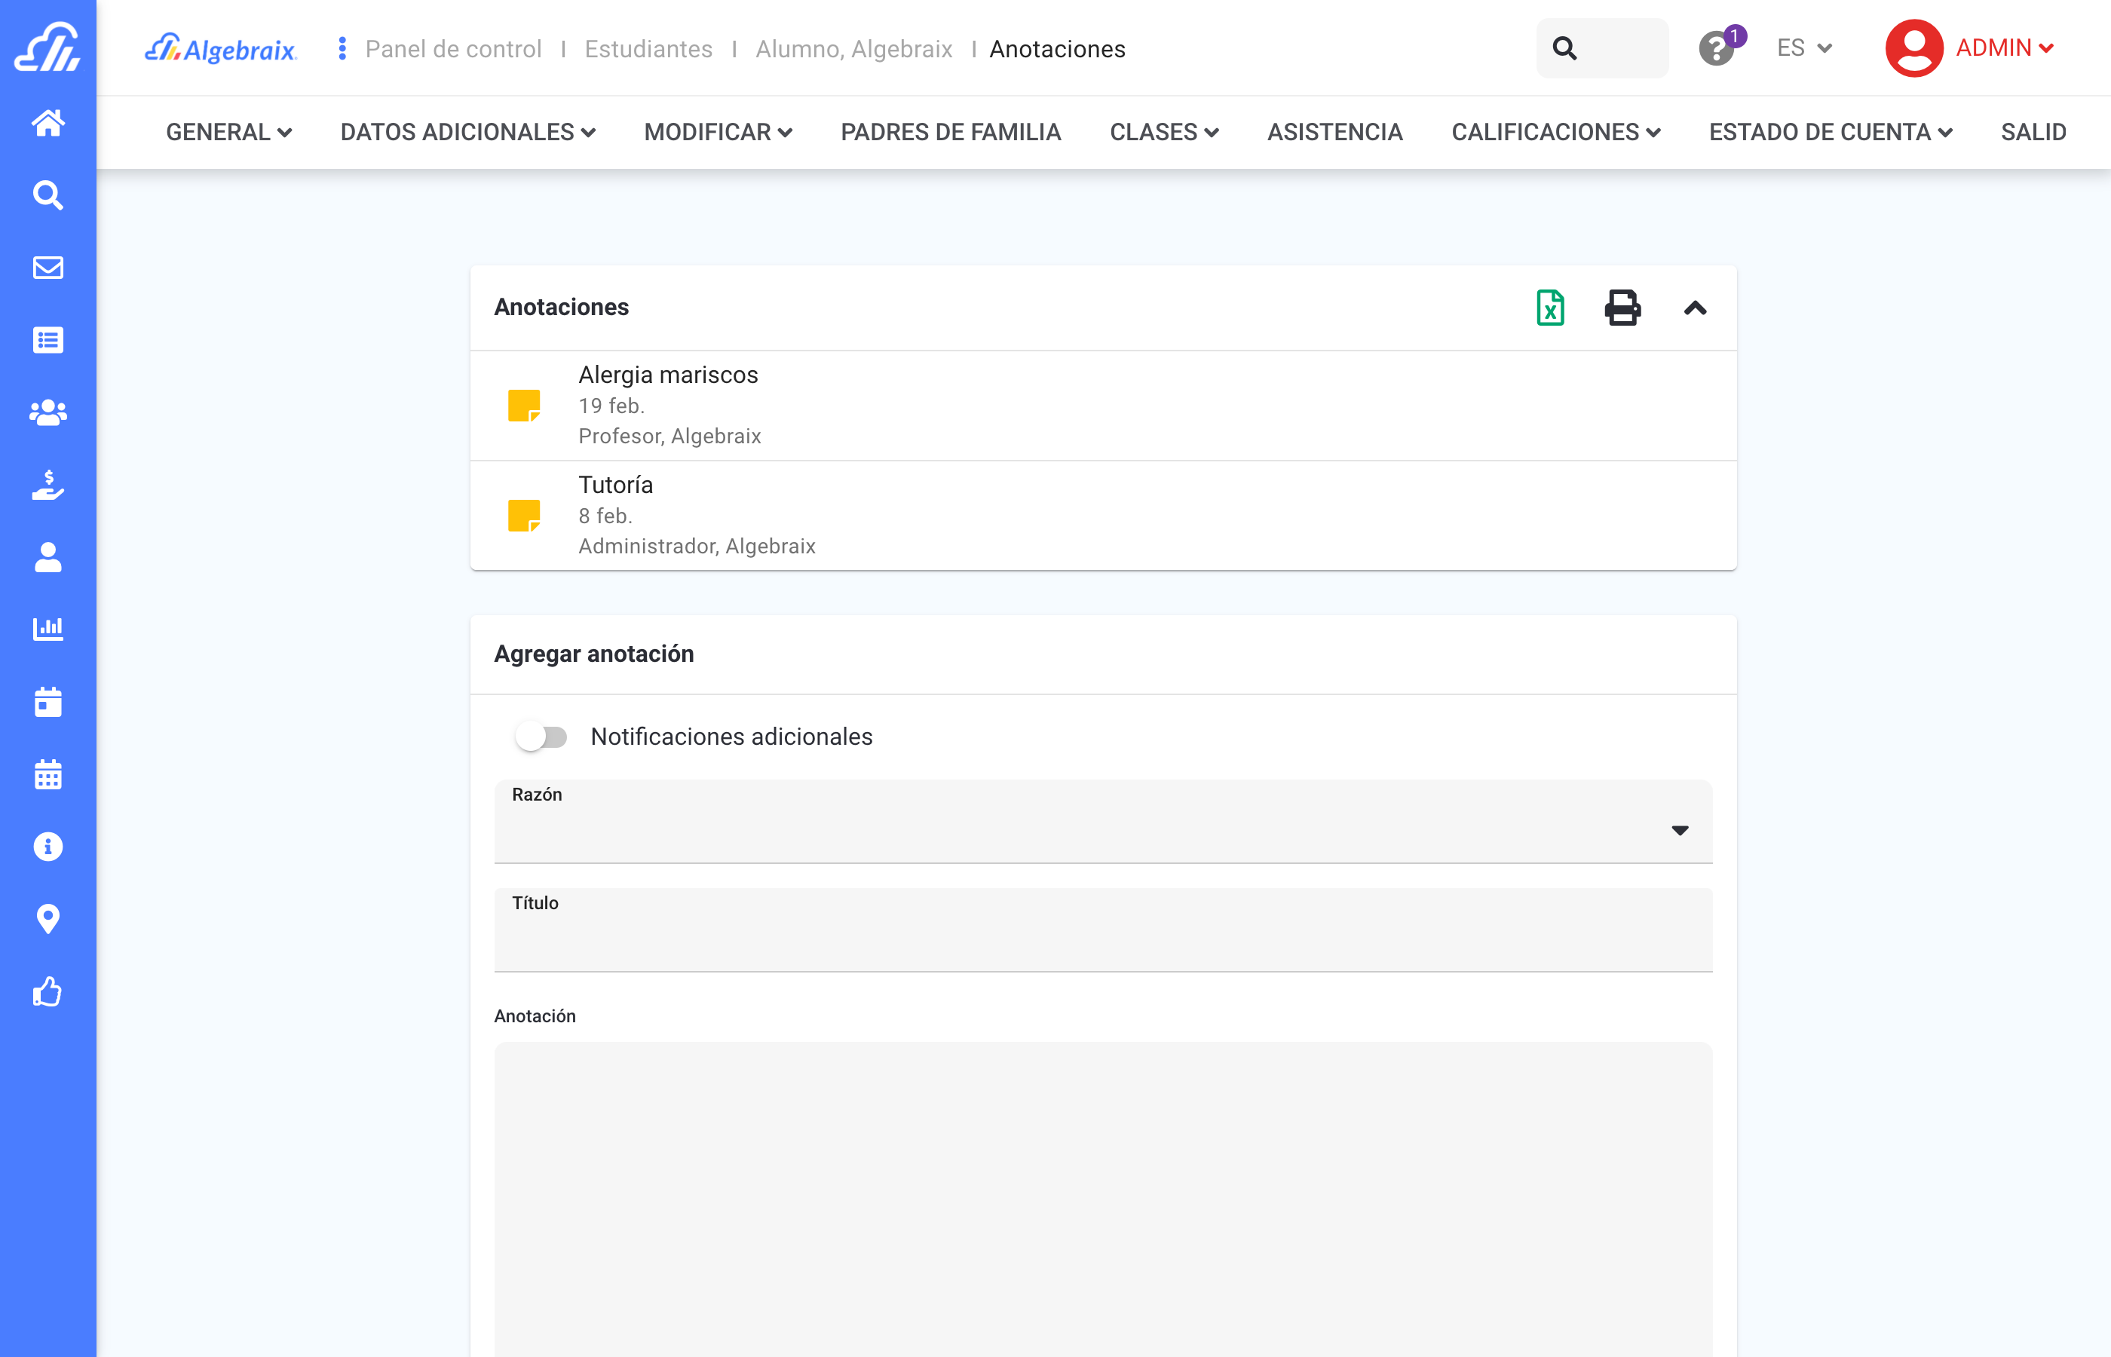Screen dimensions: 2111x1357
Task: Print the Anotaciones list
Action: (x=1622, y=308)
